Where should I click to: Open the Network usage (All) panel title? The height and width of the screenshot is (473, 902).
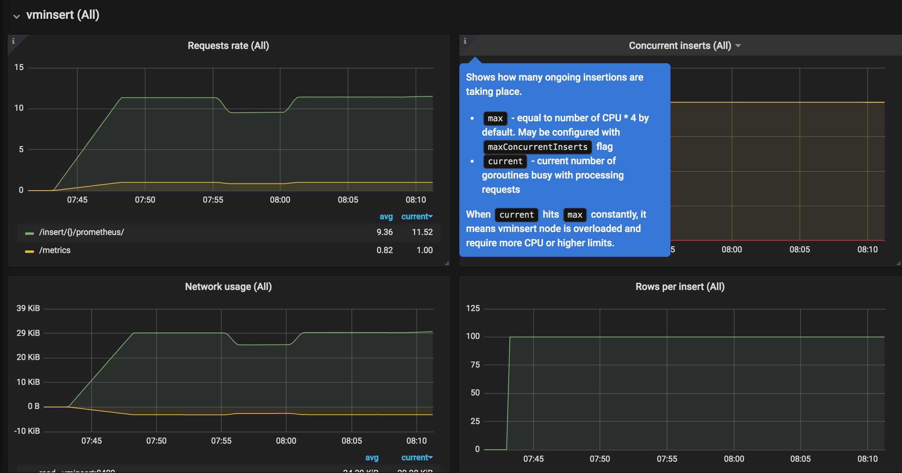point(228,287)
